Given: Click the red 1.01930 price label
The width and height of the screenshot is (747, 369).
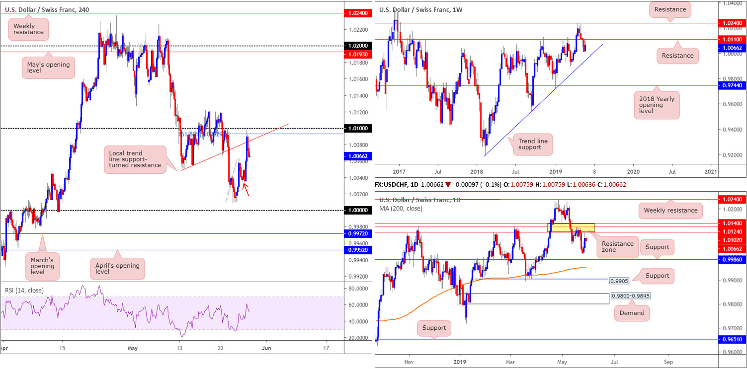Looking at the screenshot, I should [x=357, y=54].
